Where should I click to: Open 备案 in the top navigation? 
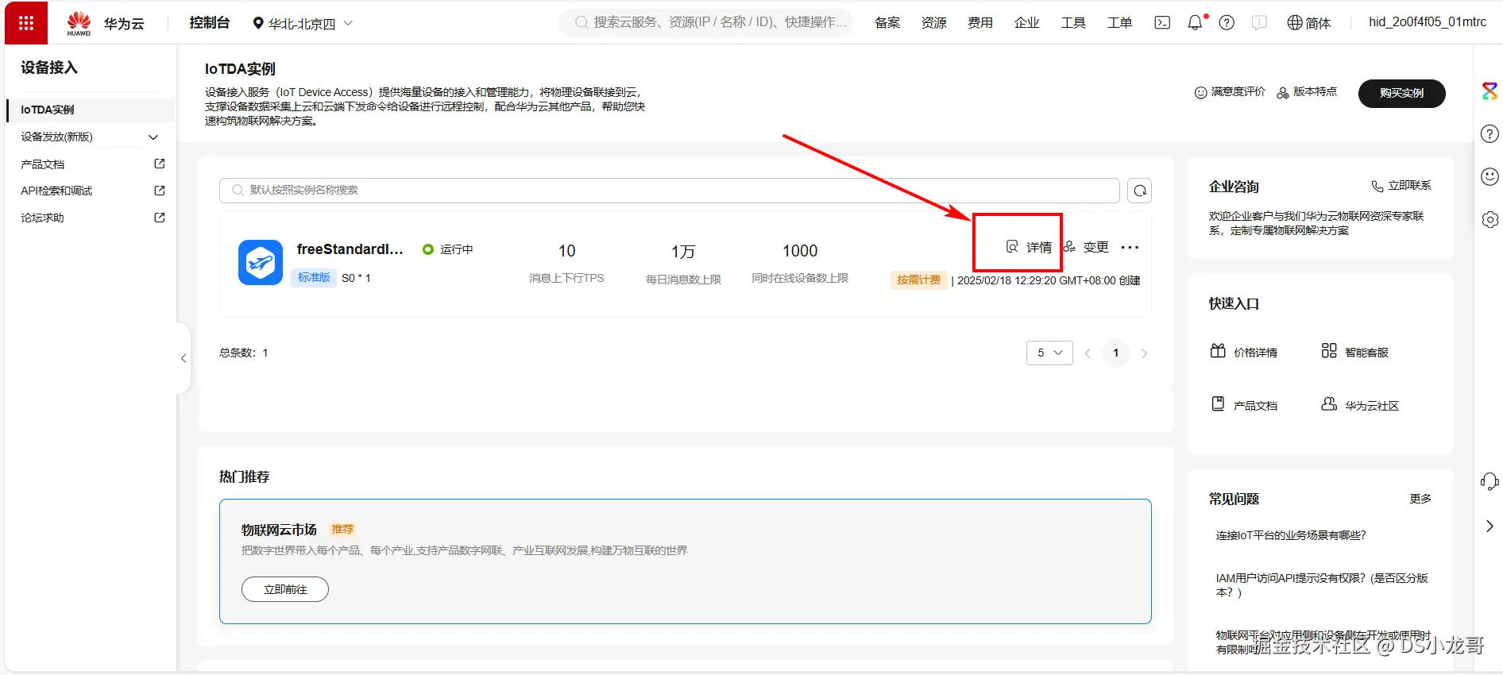(887, 22)
